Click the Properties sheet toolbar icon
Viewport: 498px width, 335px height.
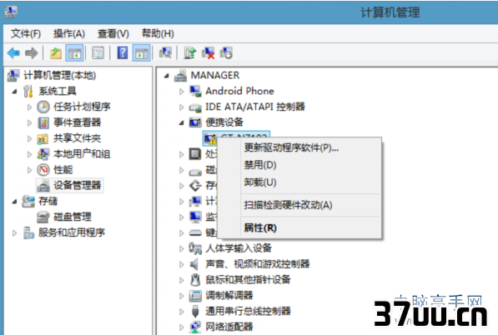[x=98, y=53]
